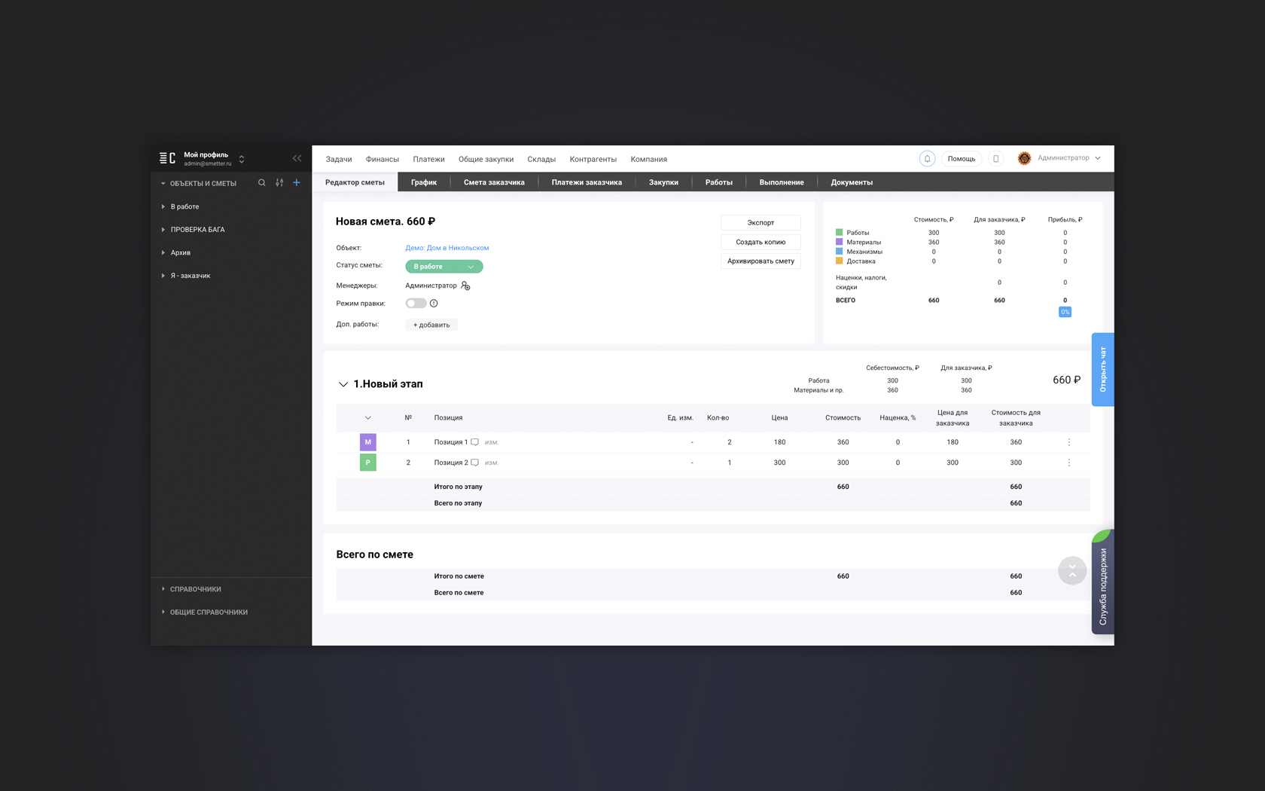1265x791 pixels.
Task: Click the round scroll up-down button
Action: point(1072,571)
